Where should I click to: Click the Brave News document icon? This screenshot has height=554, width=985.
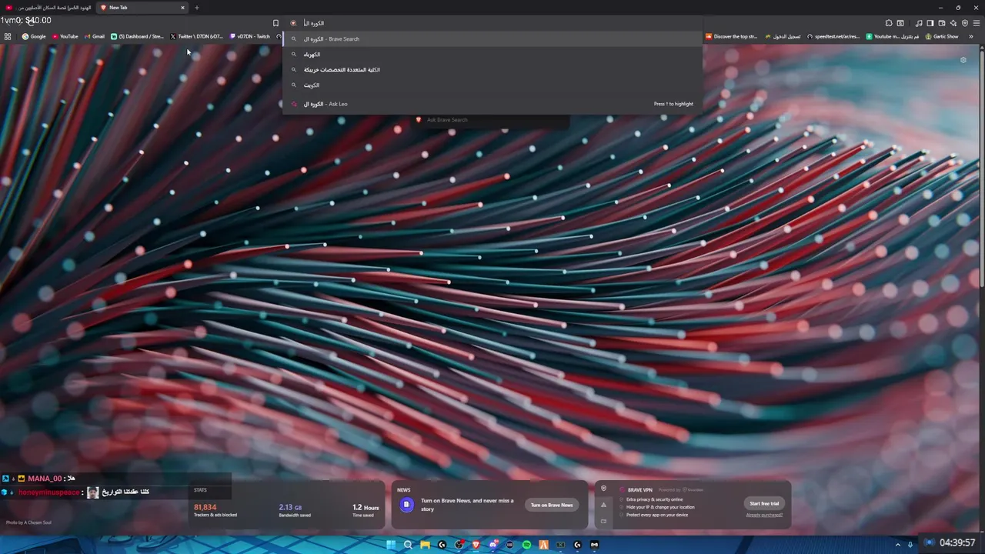pyautogui.click(x=406, y=505)
